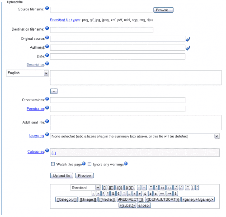Click the Browse... button
Screen dimensions: 226x217
click(163, 10)
